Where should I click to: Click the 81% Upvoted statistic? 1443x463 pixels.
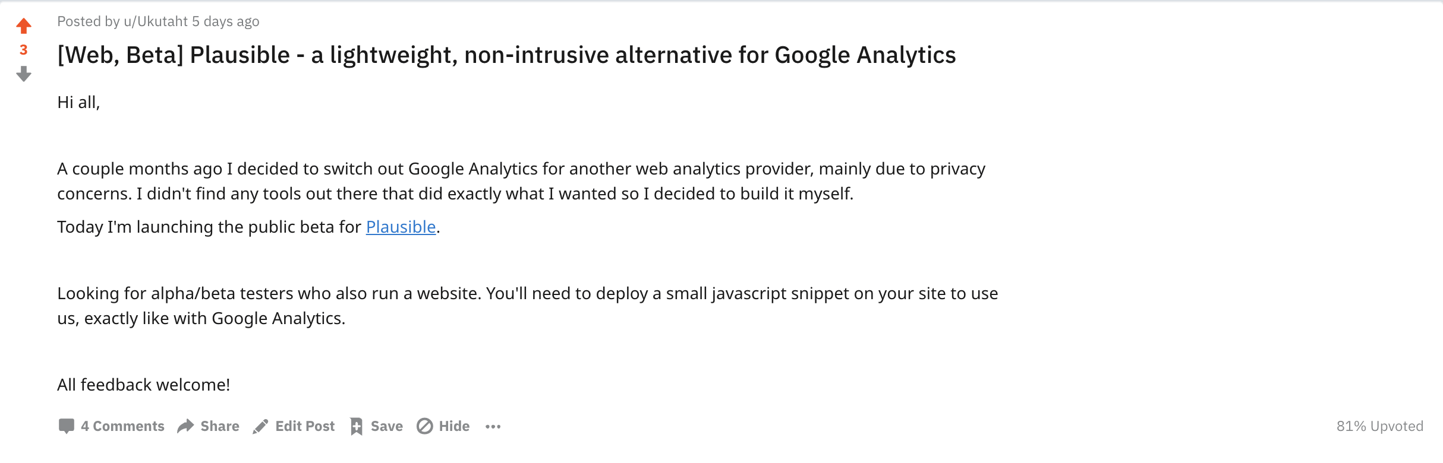coord(1379,426)
